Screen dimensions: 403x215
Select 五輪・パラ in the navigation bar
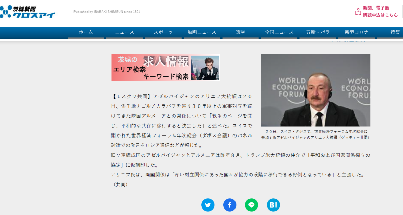318,32
